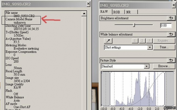Image resolution: width=177 pixels, height=110 pixels.
Task: Select white balance preset 2 button
Action: 142,41
